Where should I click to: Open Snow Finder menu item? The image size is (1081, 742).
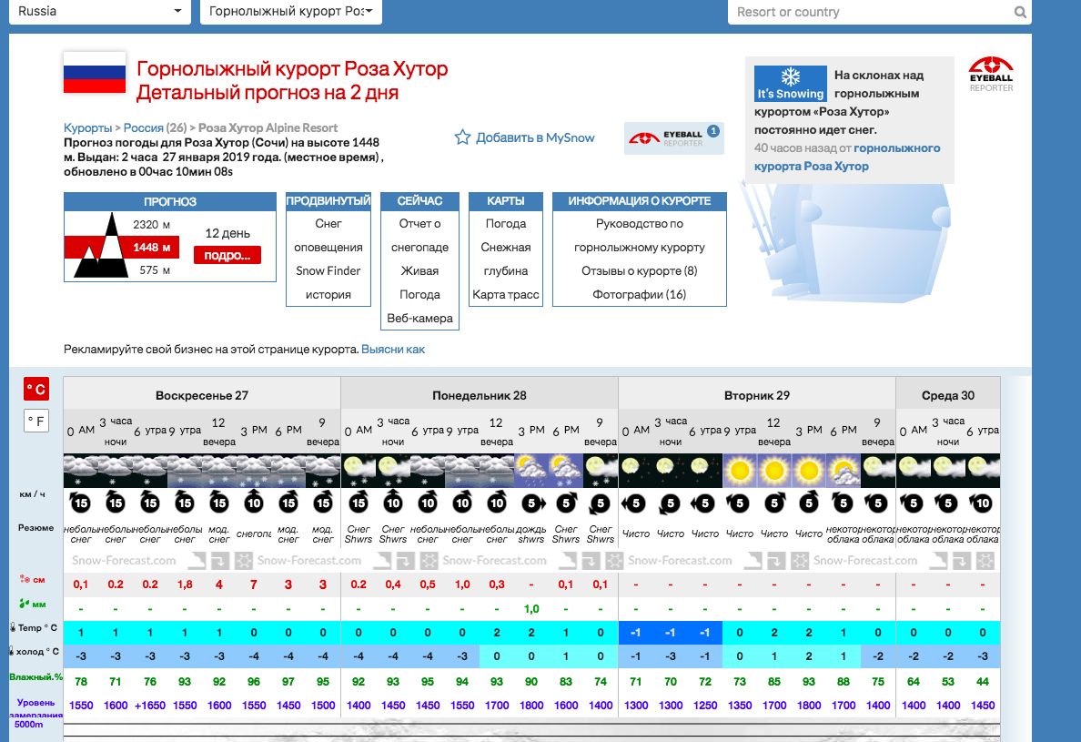coord(328,271)
